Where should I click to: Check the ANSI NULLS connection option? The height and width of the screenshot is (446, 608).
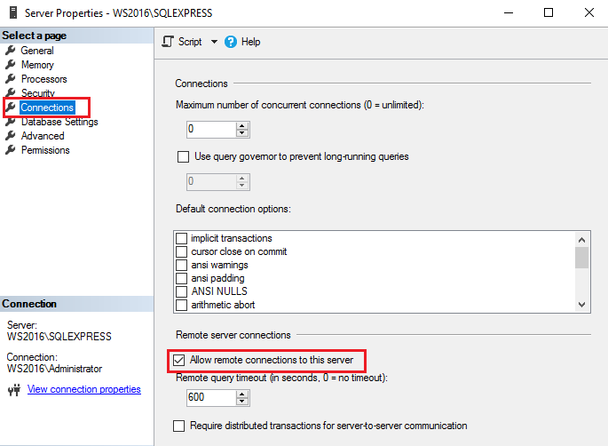tap(182, 291)
